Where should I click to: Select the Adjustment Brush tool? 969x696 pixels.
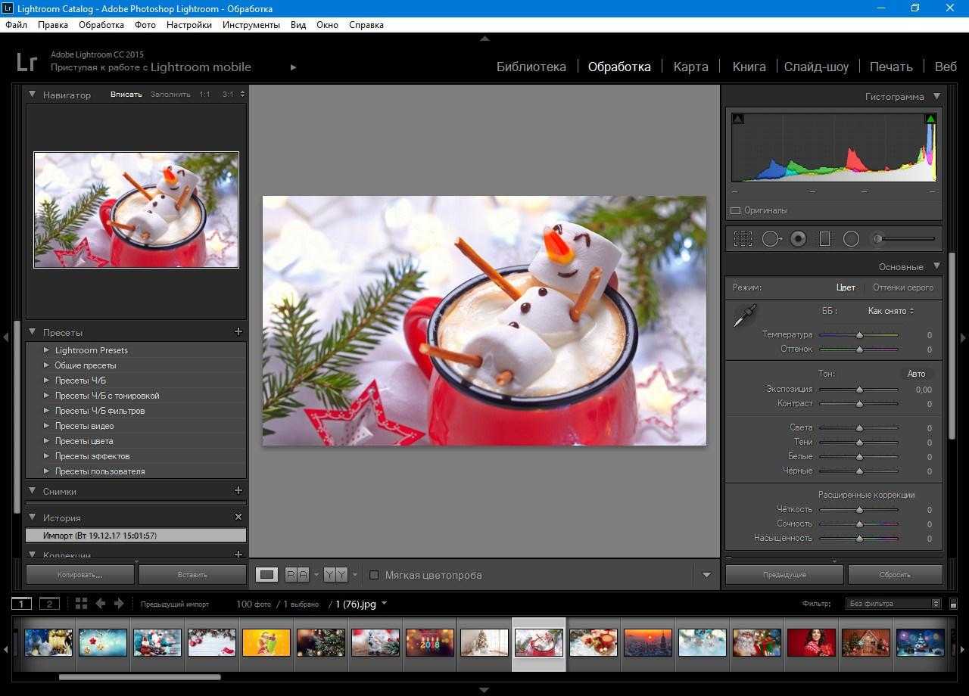click(903, 239)
